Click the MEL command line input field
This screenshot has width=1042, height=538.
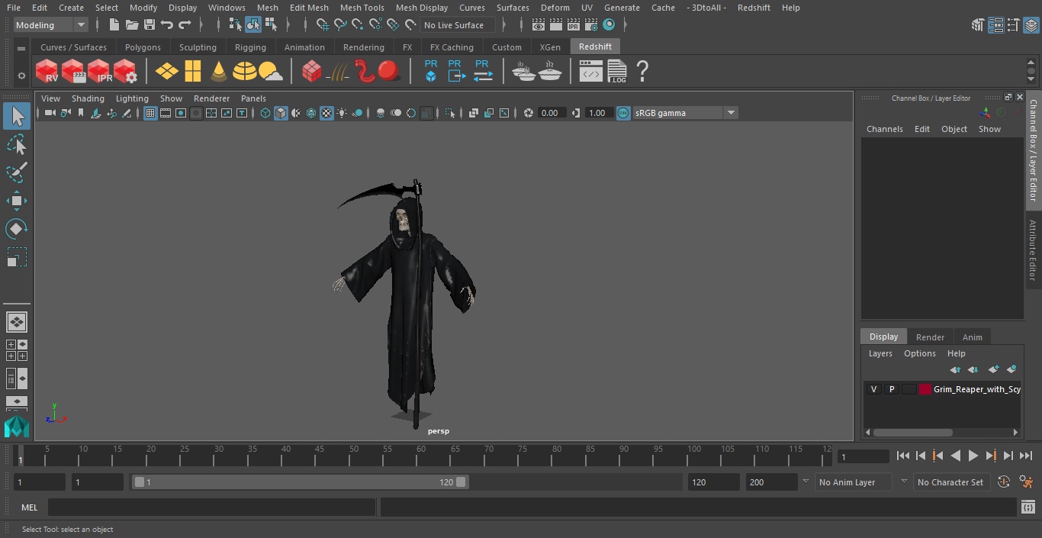[x=211, y=507]
